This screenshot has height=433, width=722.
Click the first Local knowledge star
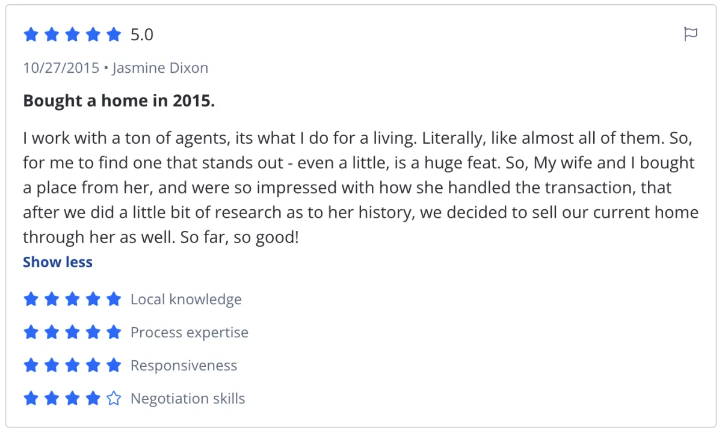click(31, 299)
